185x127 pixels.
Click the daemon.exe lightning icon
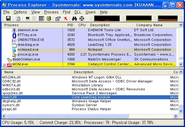(14, 31)
